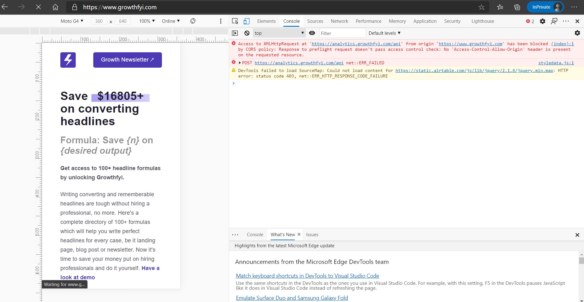The image size is (584, 302).
Task: Open the Moto G4 device dropdown
Action: [x=72, y=21]
